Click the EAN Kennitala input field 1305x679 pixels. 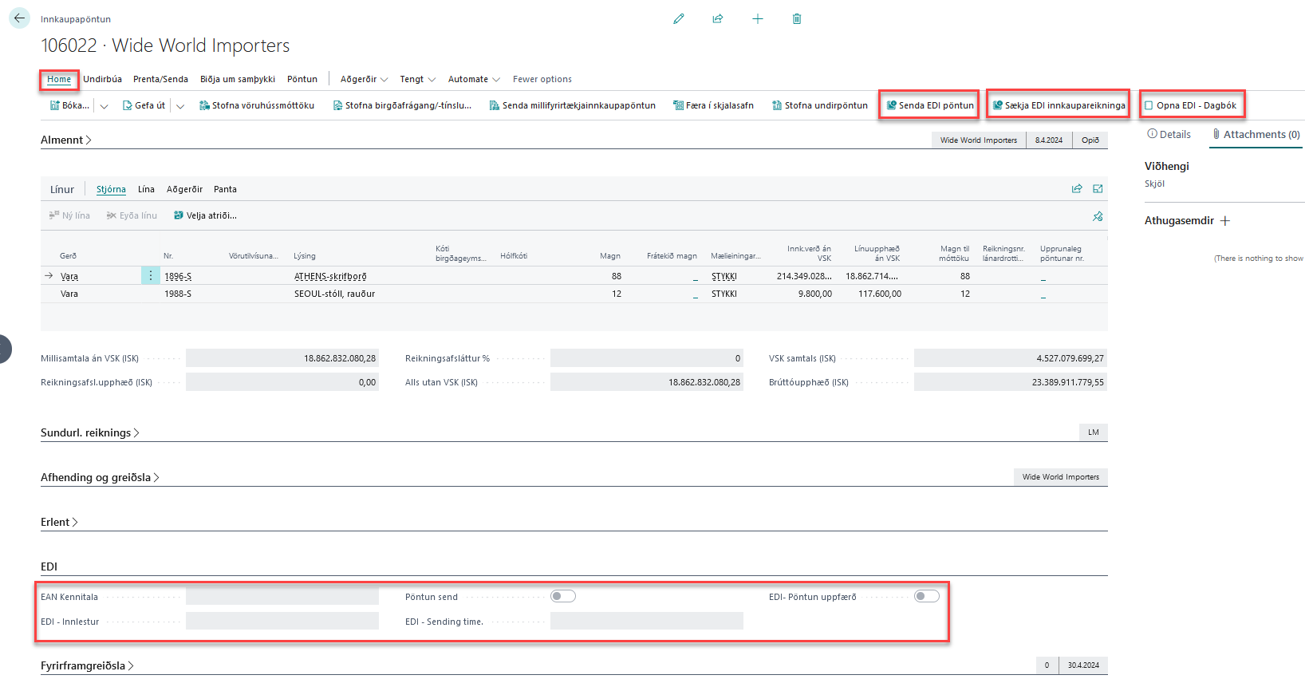coord(282,597)
